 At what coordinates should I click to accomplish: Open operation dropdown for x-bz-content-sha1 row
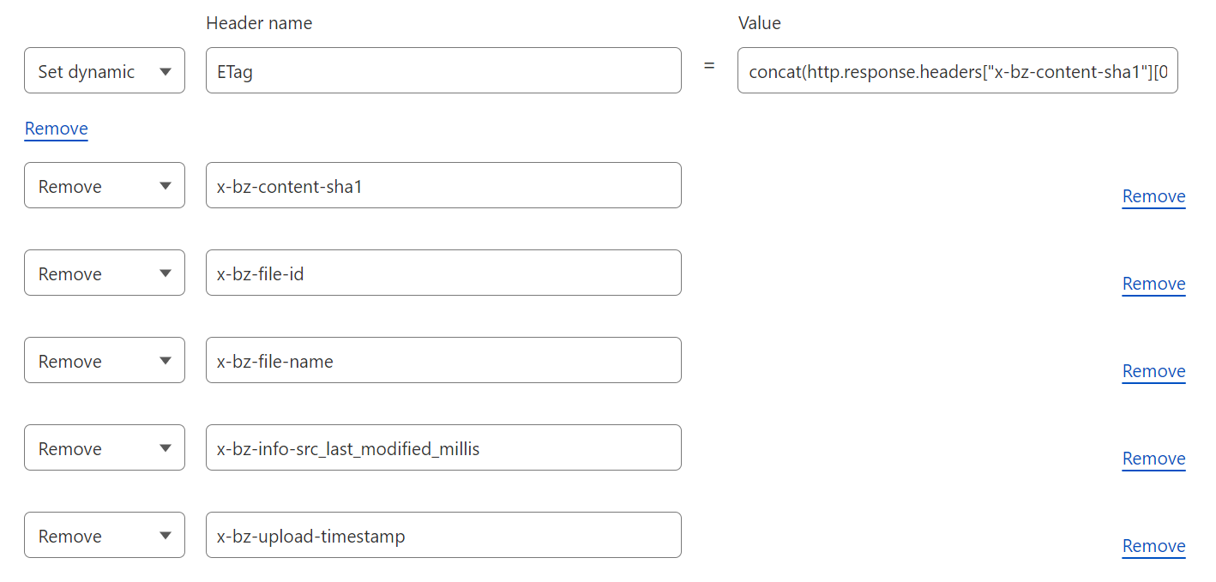click(104, 186)
